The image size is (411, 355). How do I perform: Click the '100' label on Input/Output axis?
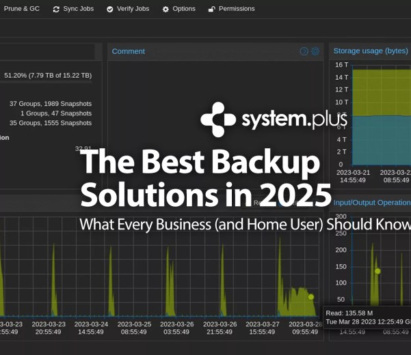[341, 283]
